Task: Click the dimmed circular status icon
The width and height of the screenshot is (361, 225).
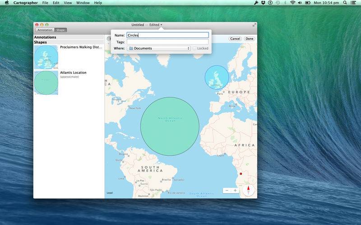Action: point(278,3)
